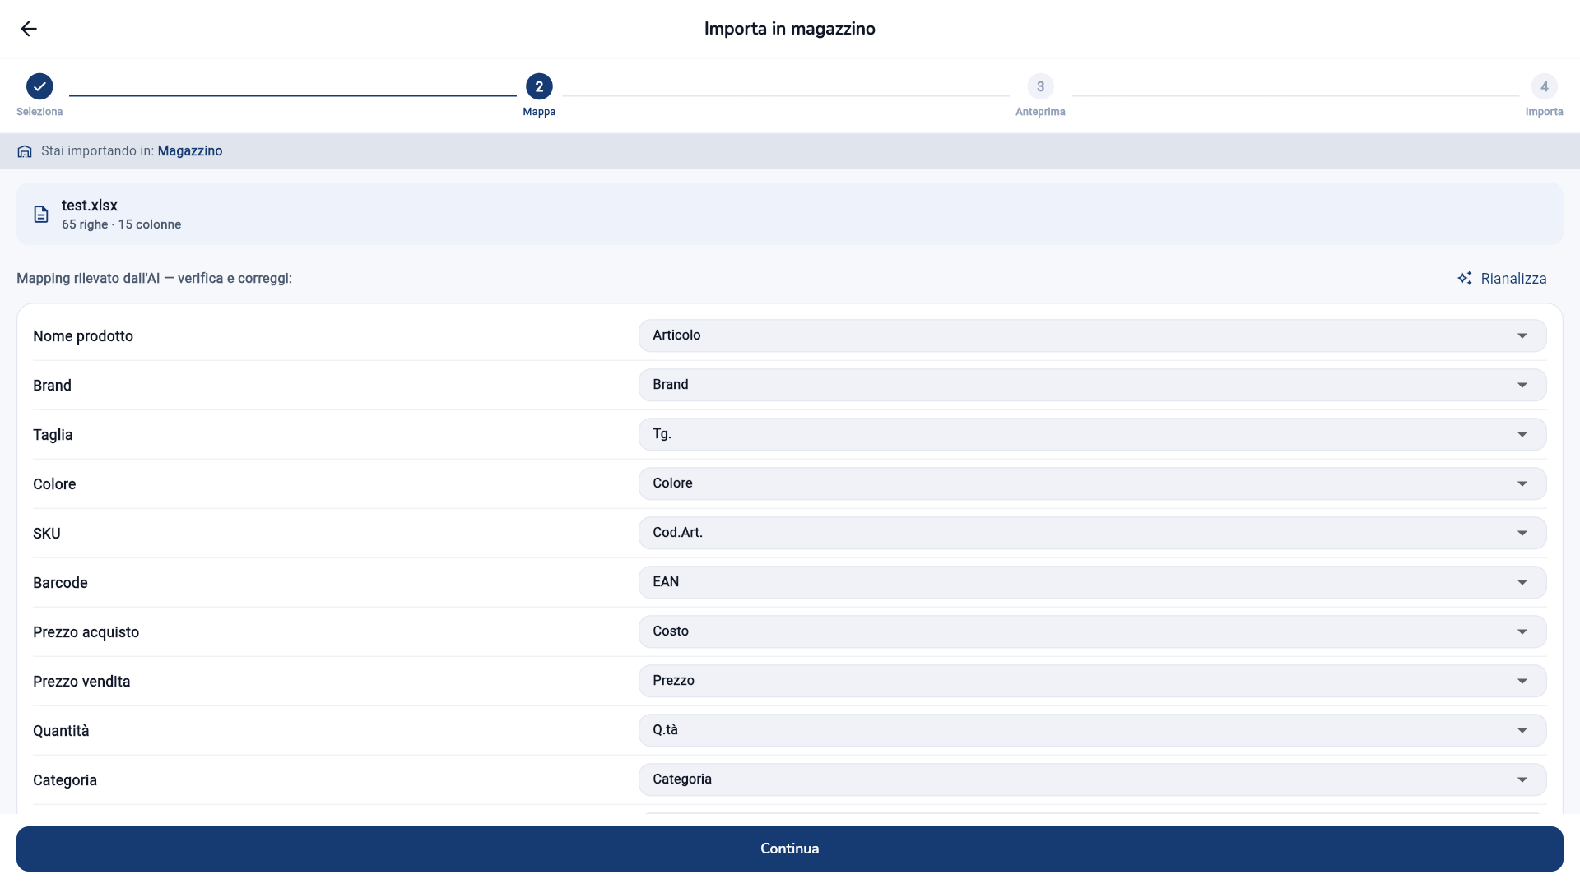The width and height of the screenshot is (1580, 888).
Task: Go back with the arrow icon
Action: [x=29, y=29]
